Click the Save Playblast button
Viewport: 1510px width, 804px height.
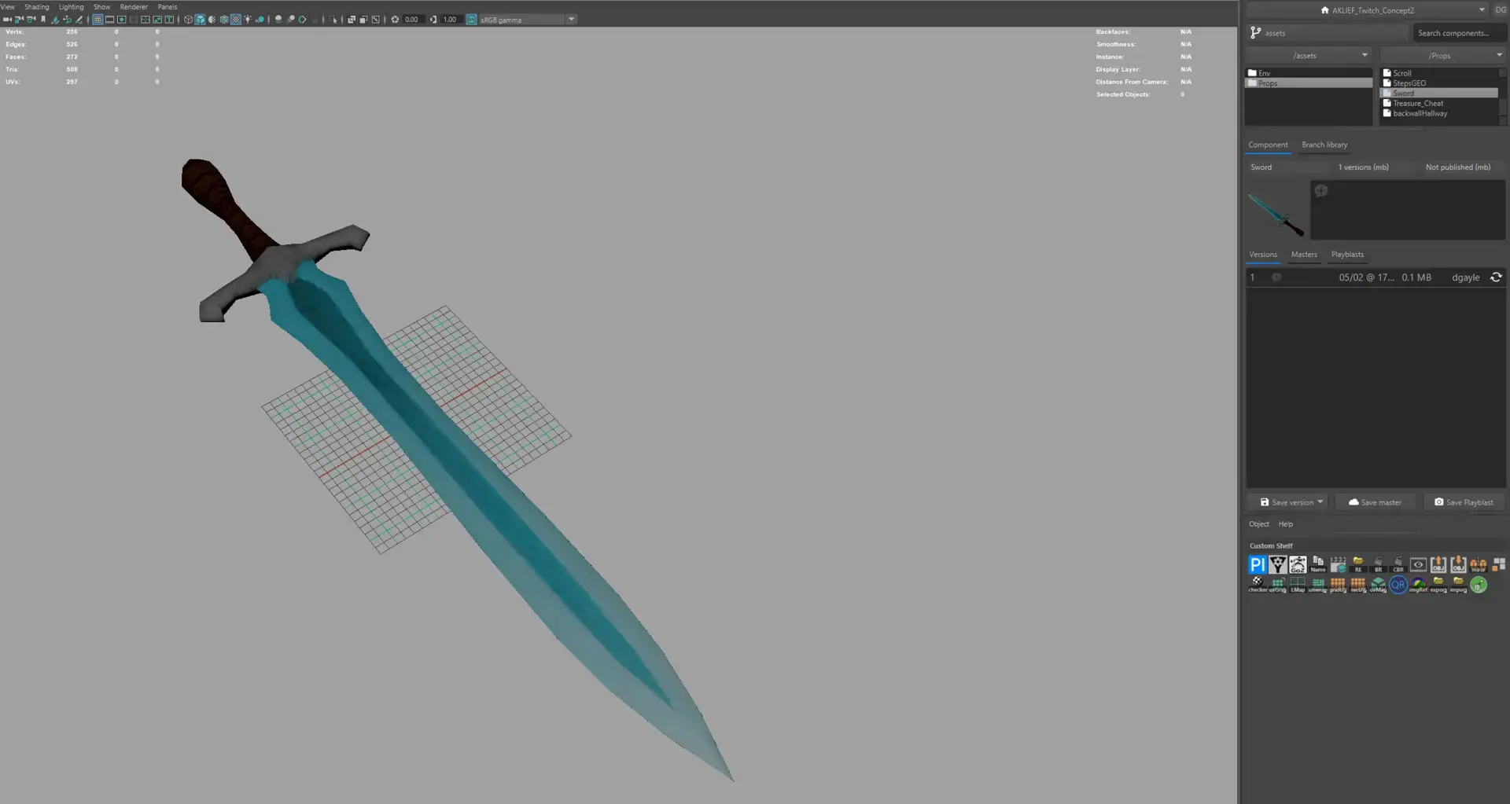[x=1463, y=502]
